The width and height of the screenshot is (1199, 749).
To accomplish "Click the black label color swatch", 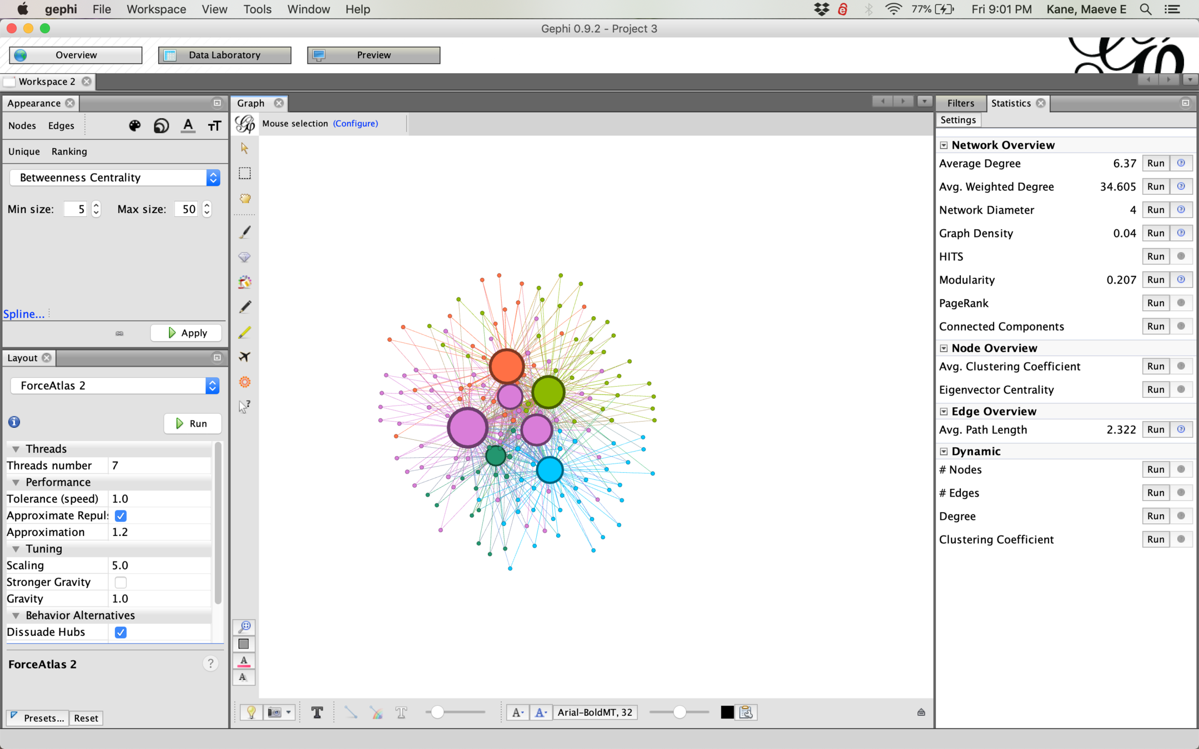I will tap(727, 712).
